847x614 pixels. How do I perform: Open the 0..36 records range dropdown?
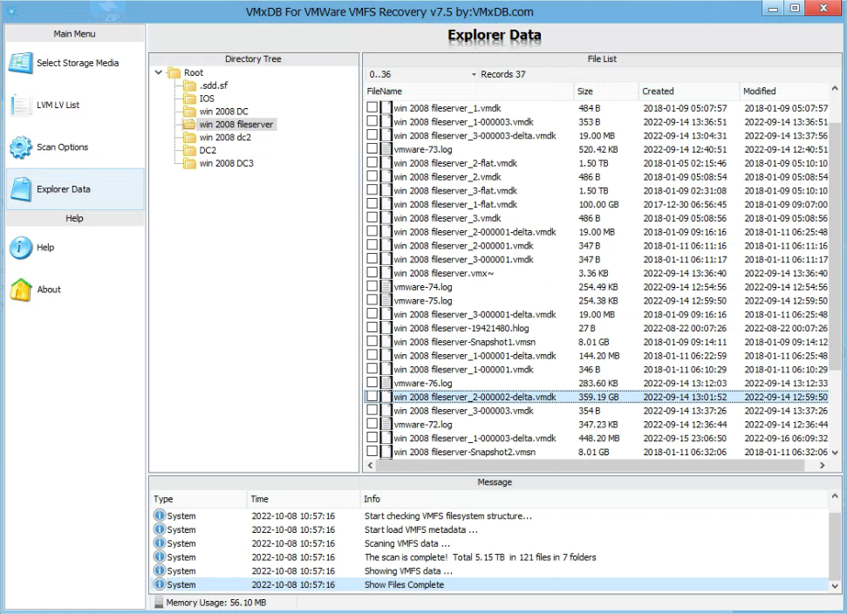click(474, 74)
